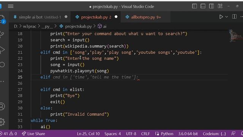
Task: Click the text pywhatkit.playonyt(song)
Action: 80,71
